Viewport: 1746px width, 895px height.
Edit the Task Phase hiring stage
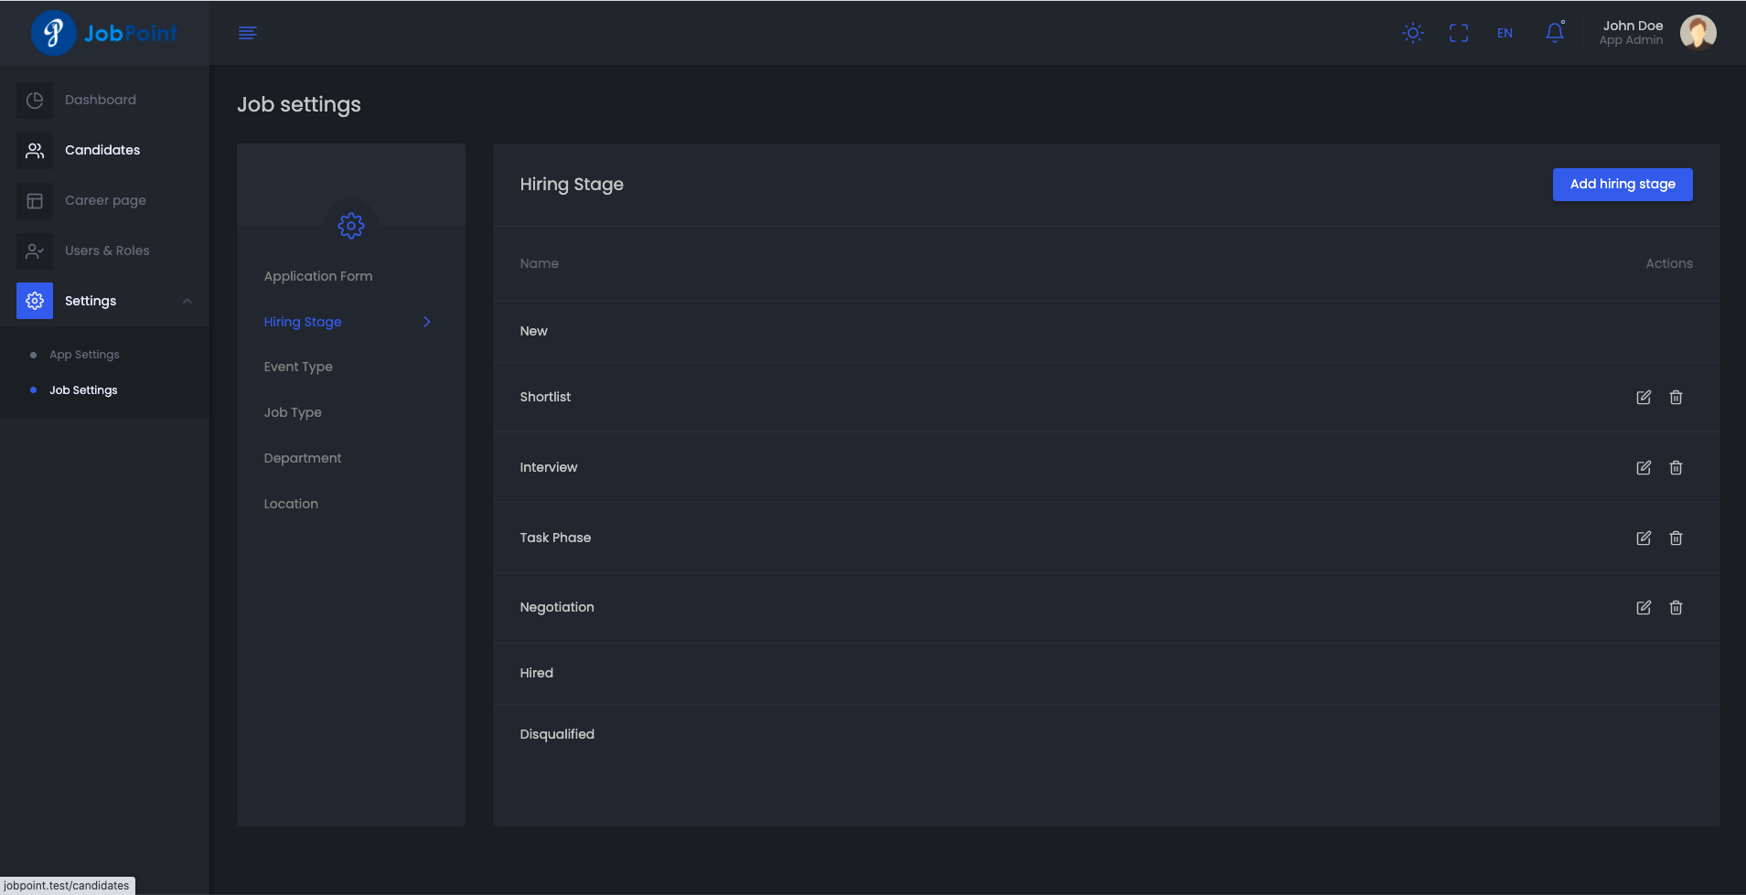[x=1643, y=538]
